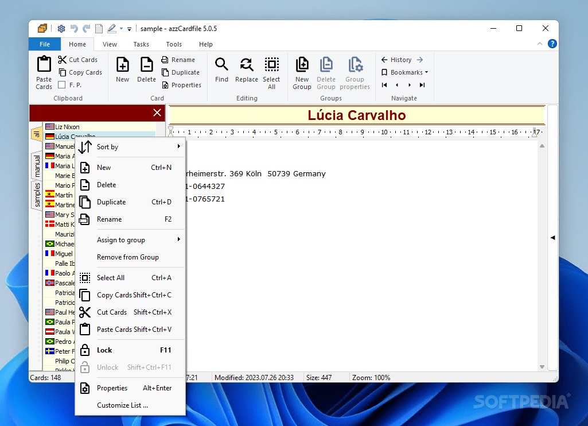
Task: Open the Bookmarks dropdown
Action: (403, 72)
